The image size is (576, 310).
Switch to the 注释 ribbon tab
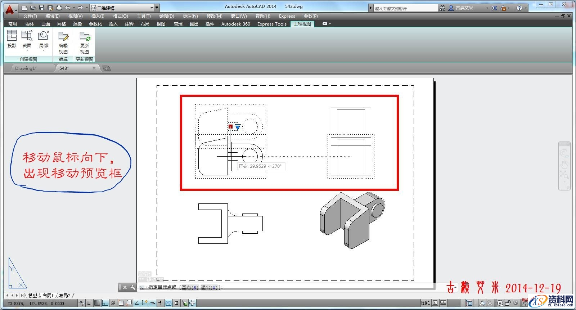[129, 24]
